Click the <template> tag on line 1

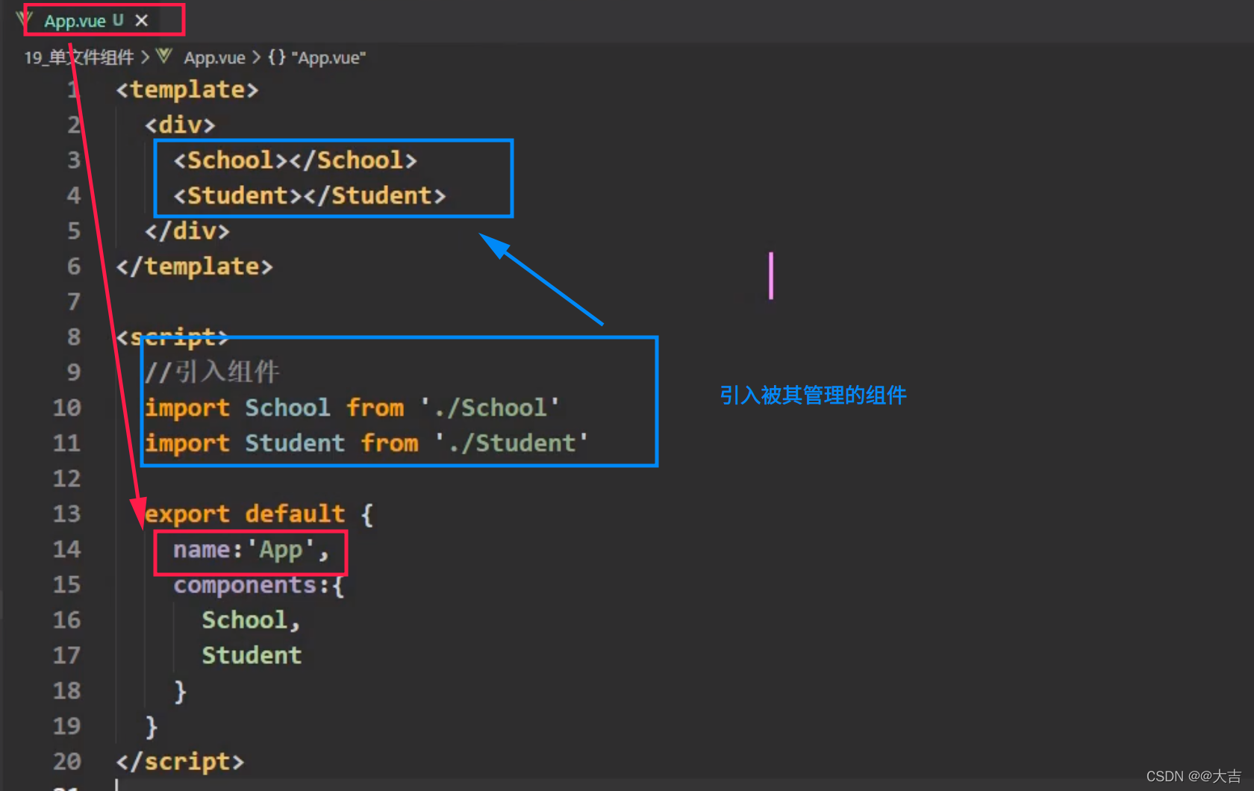click(x=187, y=90)
